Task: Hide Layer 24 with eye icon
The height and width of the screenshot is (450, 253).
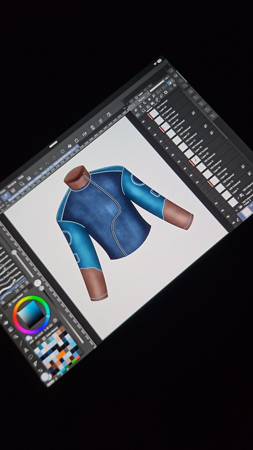Action: pyautogui.click(x=155, y=135)
